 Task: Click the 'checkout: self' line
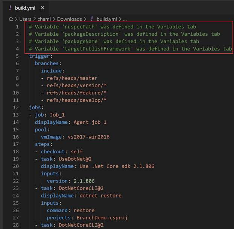coord(62,152)
